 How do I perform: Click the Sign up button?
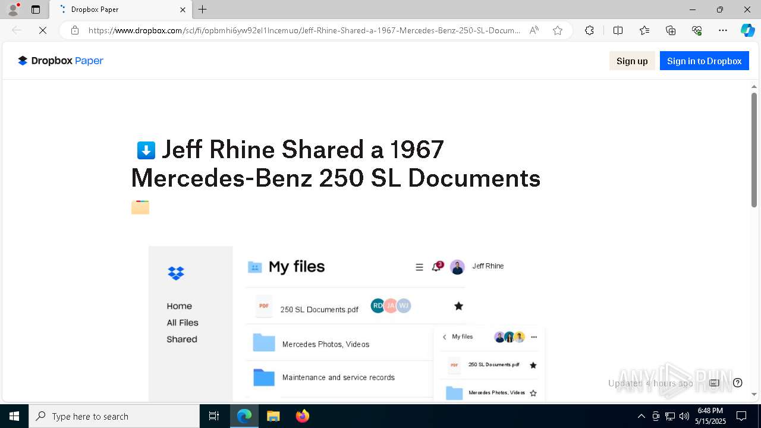tap(632, 61)
